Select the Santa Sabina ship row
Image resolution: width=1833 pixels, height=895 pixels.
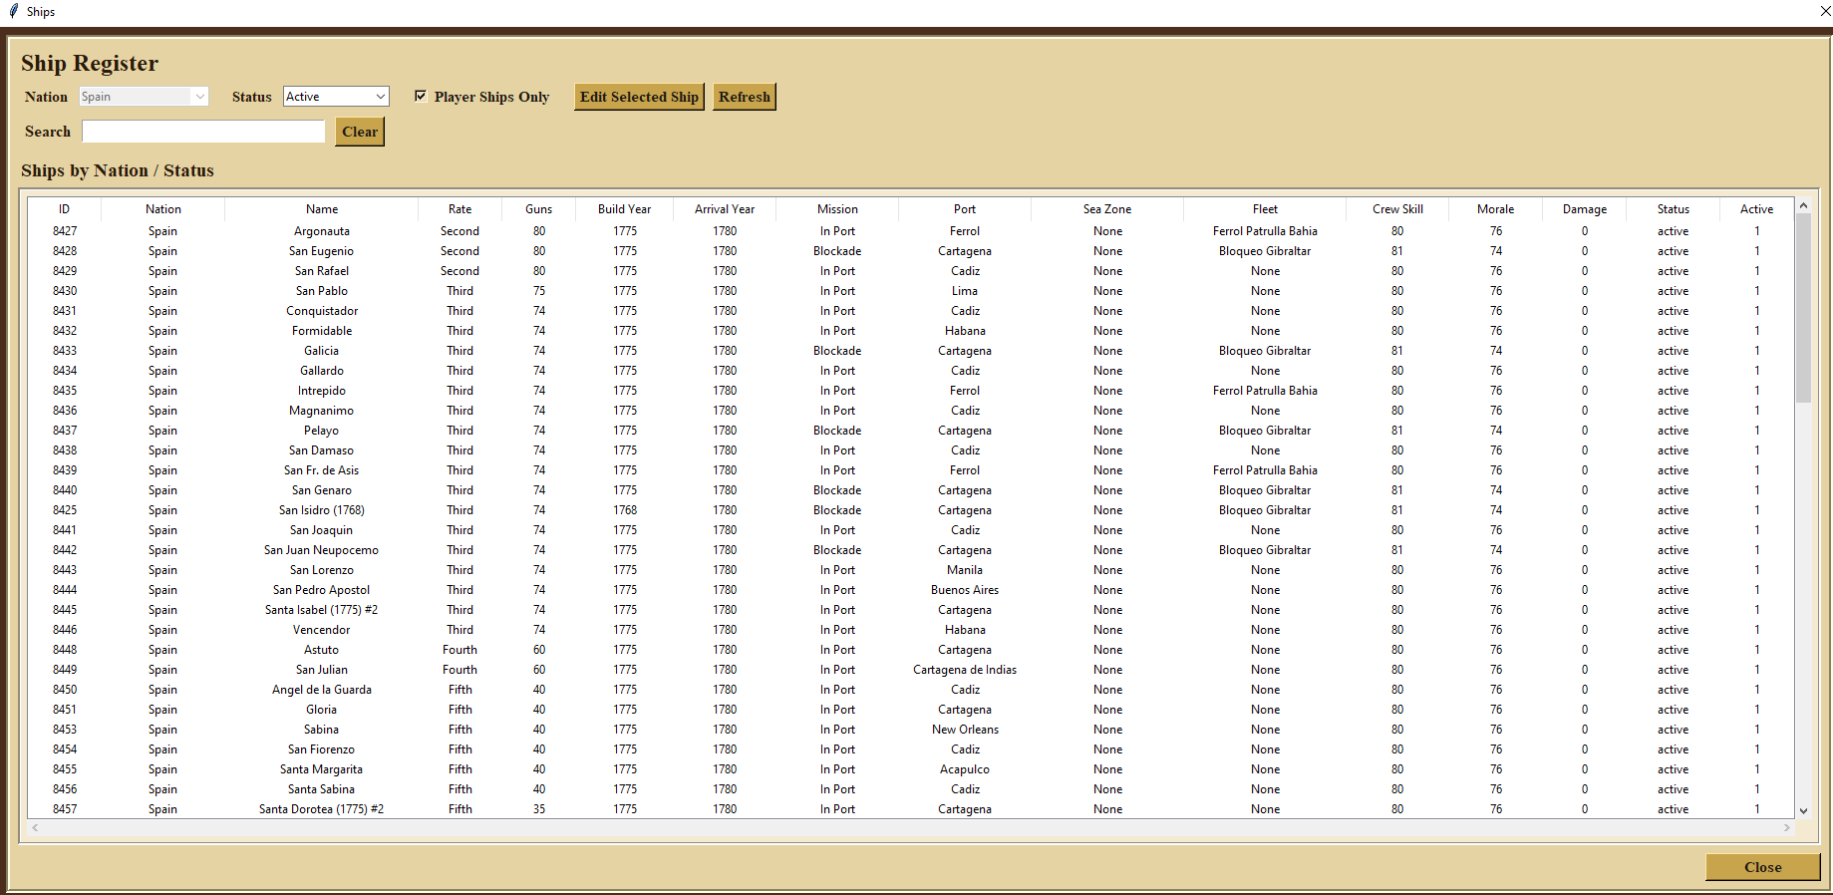point(911,789)
